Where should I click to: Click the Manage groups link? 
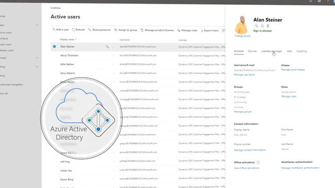tap(242, 112)
